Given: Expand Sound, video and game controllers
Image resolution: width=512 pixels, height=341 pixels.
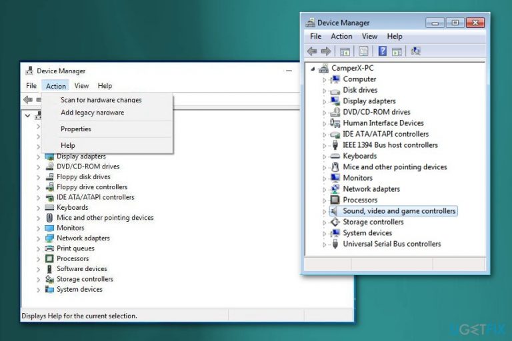Looking at the screenshot, I should [324, 211].
